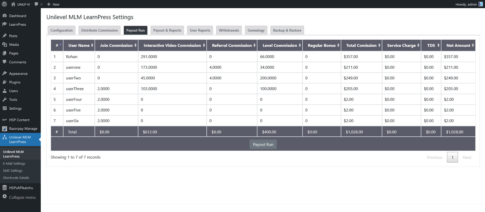Sort by Referral Commission column

tap(232, 45)
